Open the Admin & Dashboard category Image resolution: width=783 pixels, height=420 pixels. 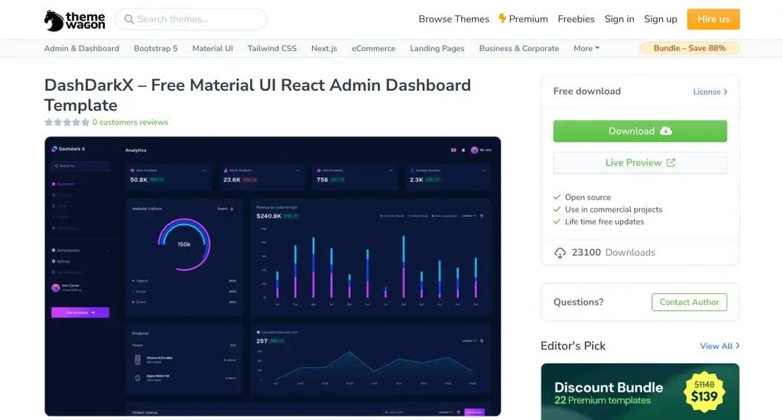81,48
